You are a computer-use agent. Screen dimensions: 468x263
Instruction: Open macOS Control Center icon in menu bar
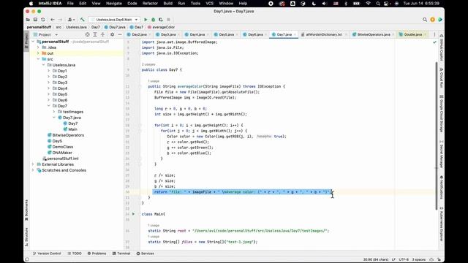(x=386, y=4)
